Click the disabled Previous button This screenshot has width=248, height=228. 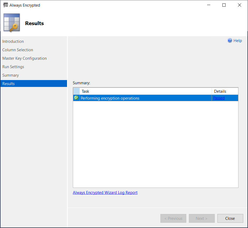point(173,218)
